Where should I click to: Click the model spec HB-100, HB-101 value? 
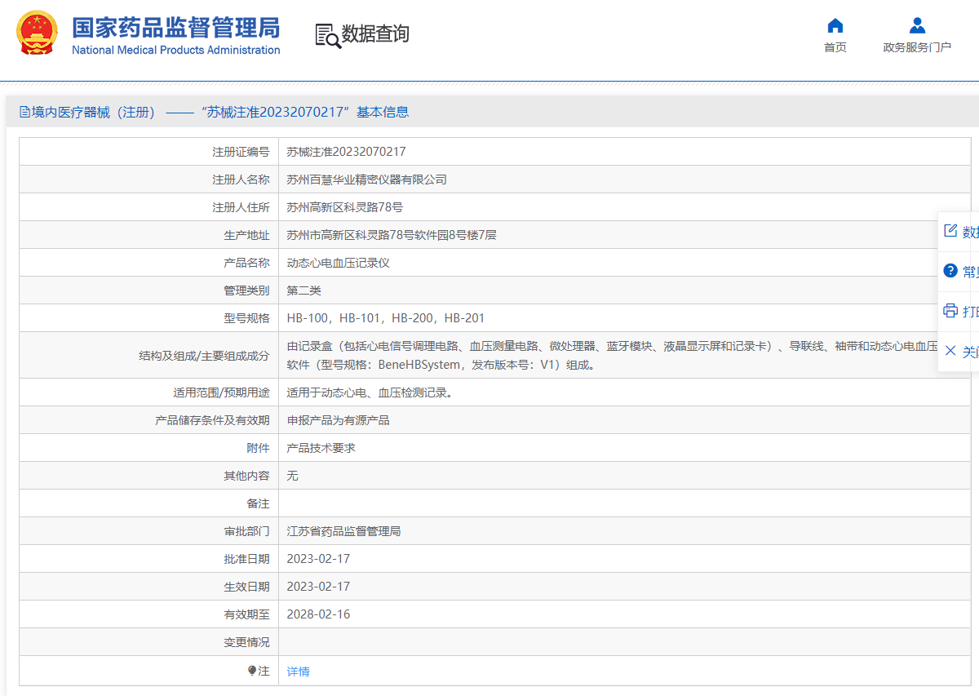click(385, 318)
